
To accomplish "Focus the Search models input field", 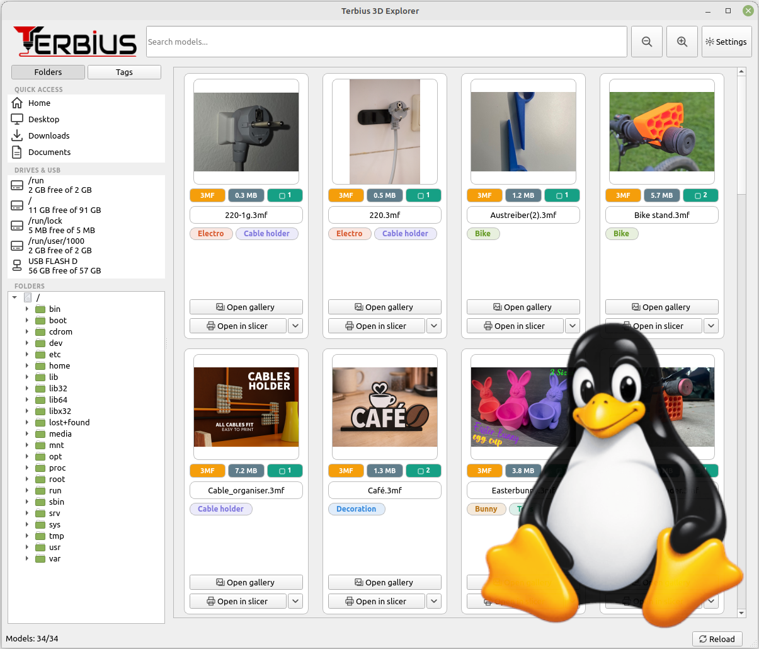I will 387,42.
